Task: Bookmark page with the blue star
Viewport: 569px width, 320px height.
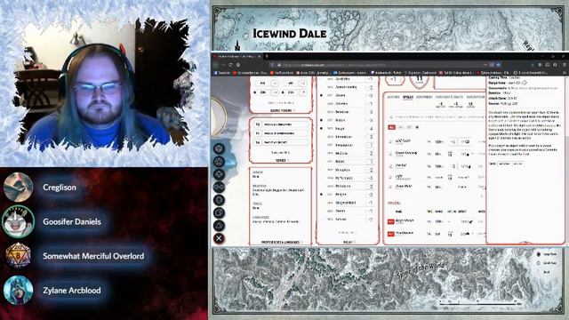Action: pyautogui.click(x=498, y=65)
